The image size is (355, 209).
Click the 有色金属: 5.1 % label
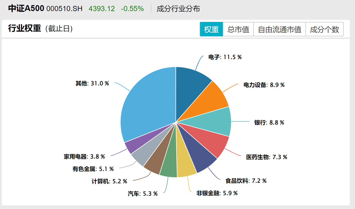(x=93, y=169)
